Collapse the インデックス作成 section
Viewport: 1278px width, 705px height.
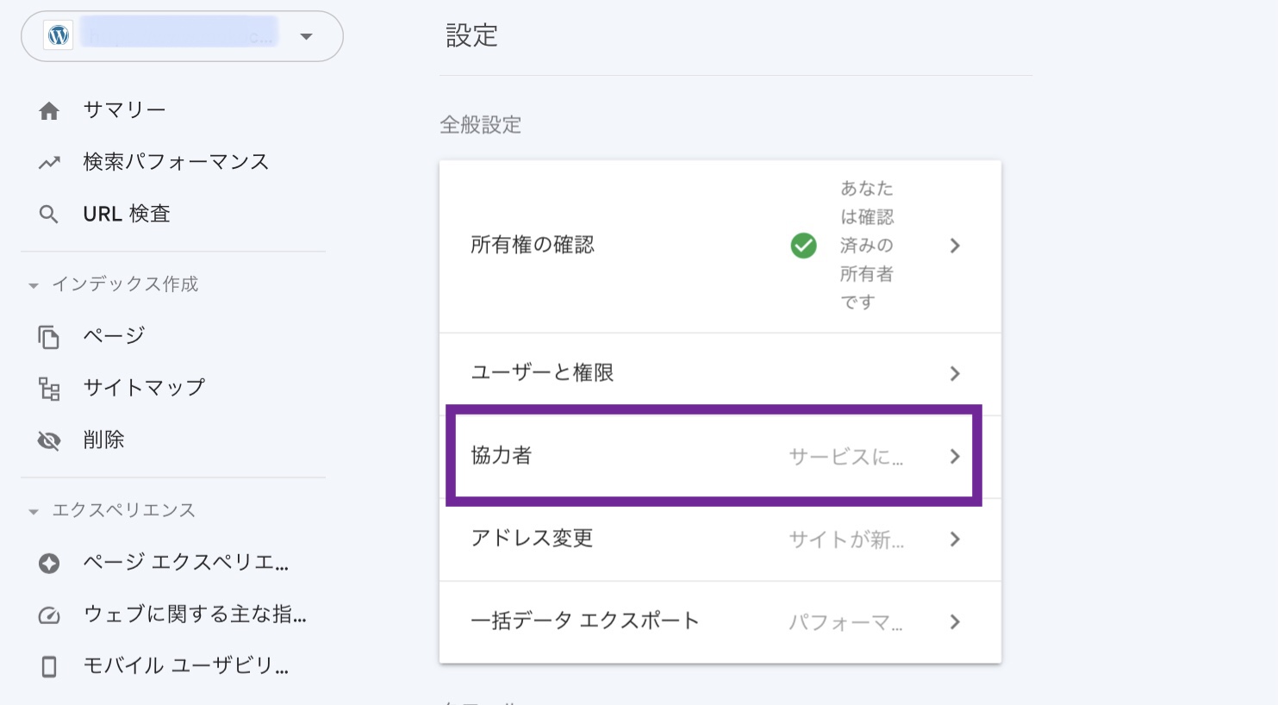click(x=34, y=285)
